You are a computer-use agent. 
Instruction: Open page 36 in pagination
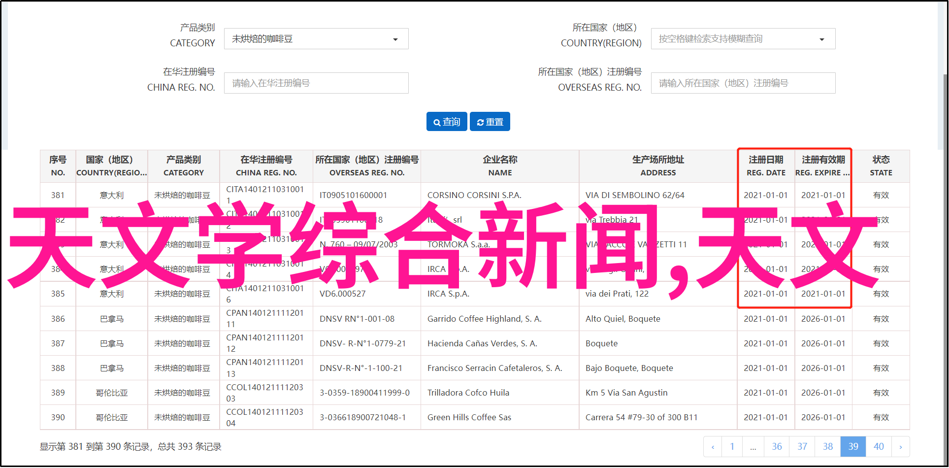777,447
